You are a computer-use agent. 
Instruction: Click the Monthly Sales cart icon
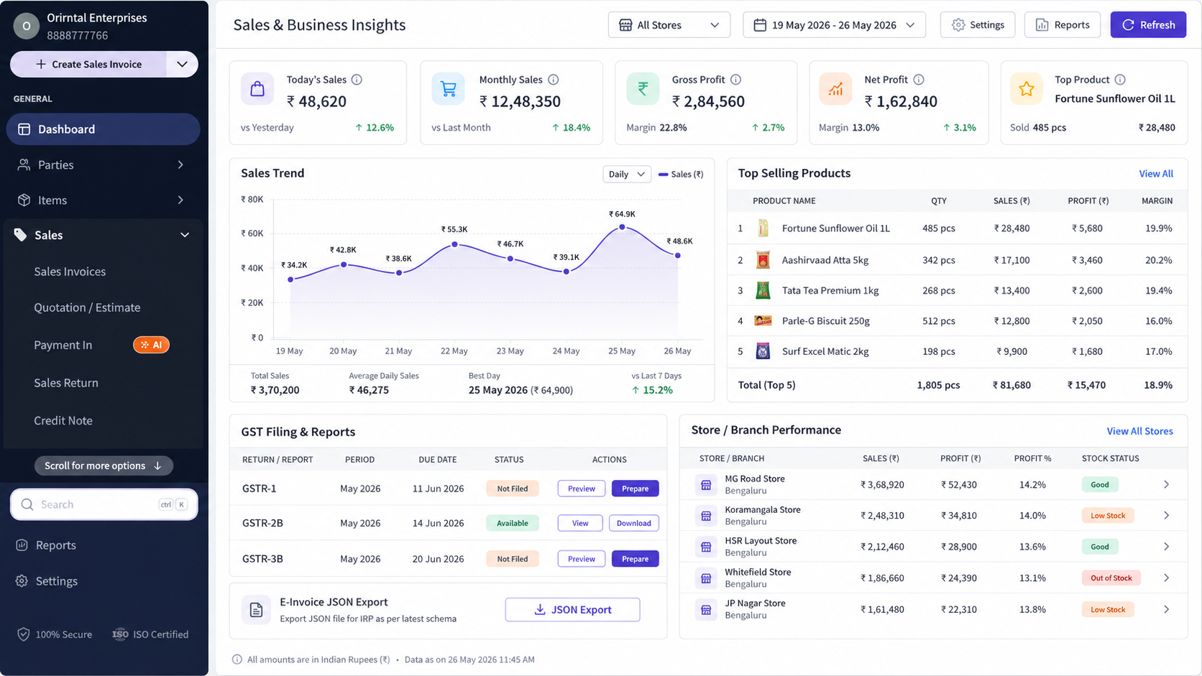449,89
